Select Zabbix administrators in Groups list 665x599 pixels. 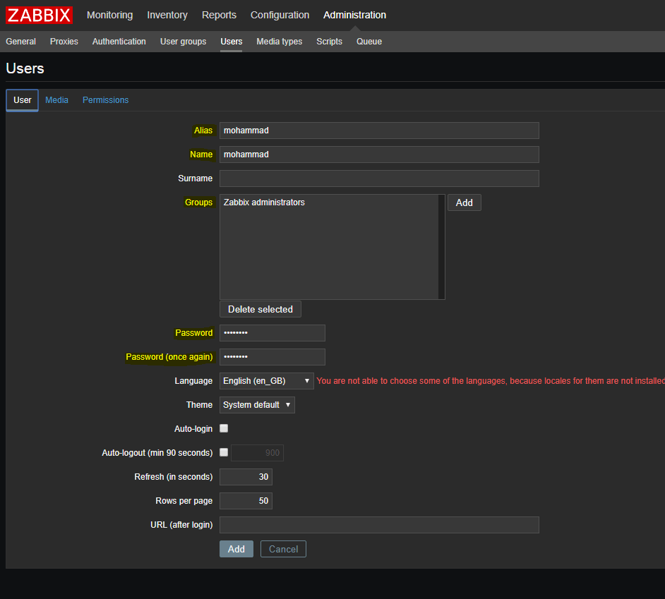point(264,202)
